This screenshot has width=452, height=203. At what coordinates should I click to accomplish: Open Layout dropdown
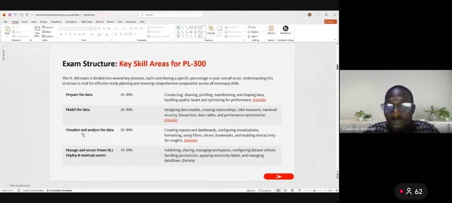[x=48, y=27]
